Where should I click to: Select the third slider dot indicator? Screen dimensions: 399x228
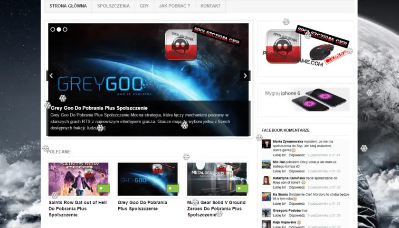(65, 29)
